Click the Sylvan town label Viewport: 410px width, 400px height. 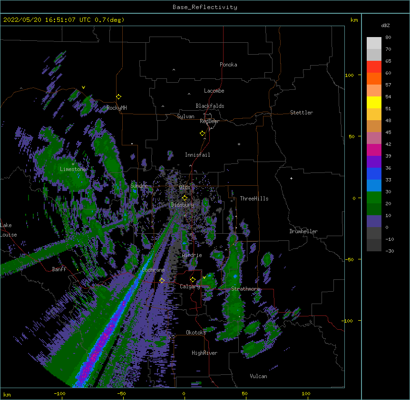click(x=185, y=116)
